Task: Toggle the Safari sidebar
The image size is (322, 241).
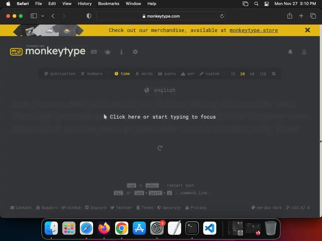Action: tap(34, 16)
